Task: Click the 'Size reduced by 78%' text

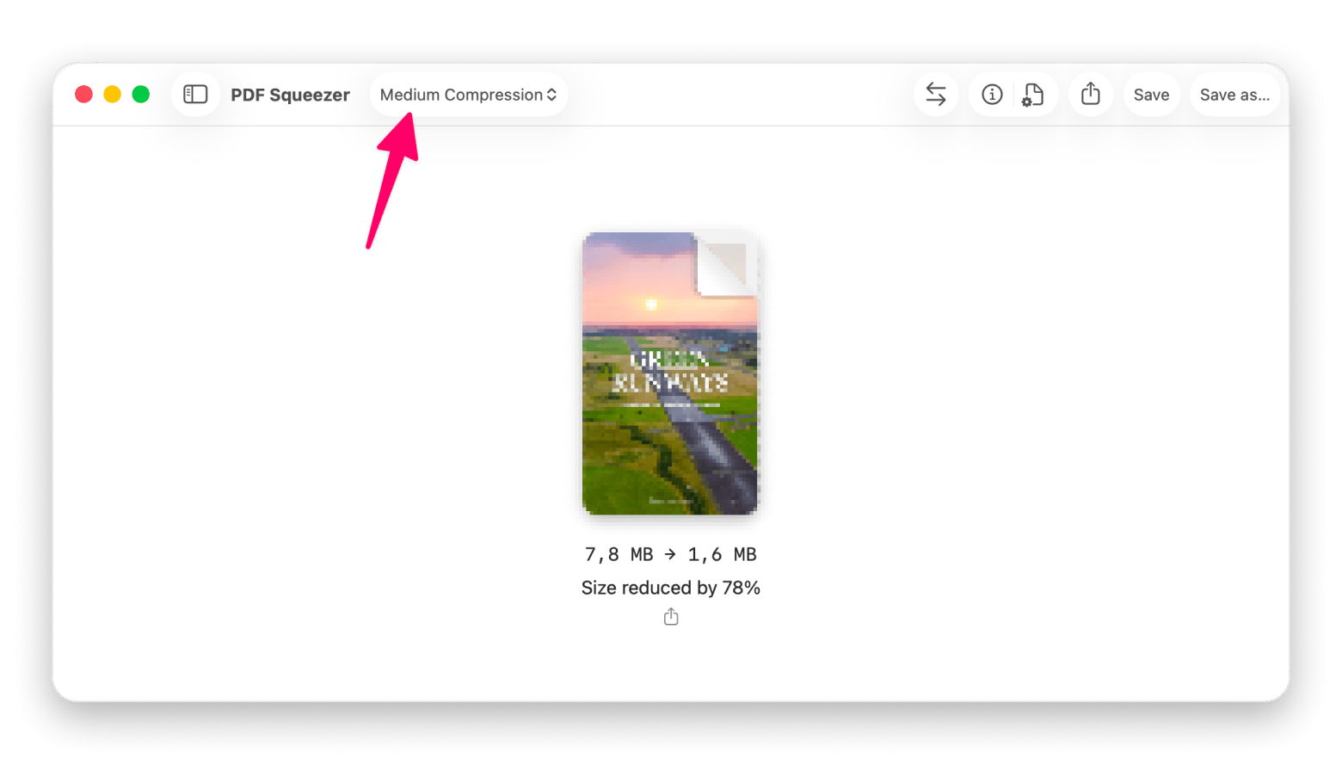Action: click(671, 588)
